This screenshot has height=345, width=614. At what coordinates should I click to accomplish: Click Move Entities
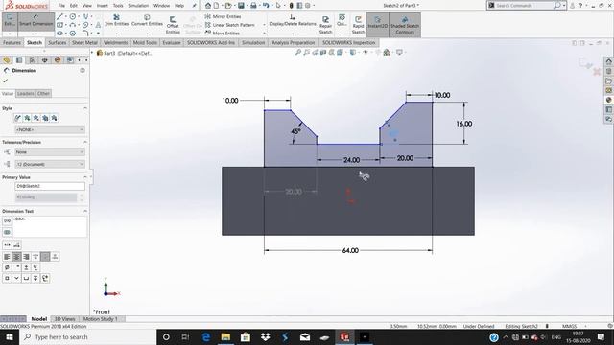[222, 34]
